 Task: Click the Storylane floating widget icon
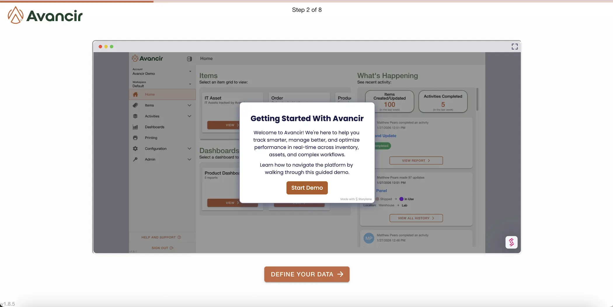coord(511,242)
